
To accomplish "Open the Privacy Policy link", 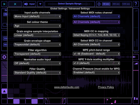I will 106,87.
